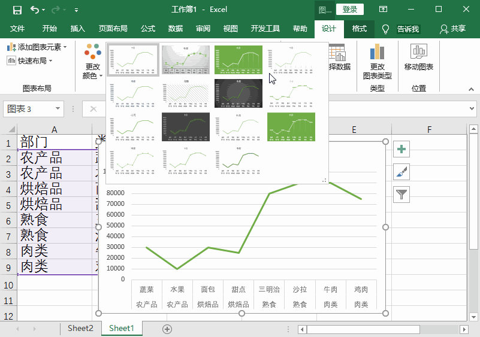Click cell A9 containing 肉类
Screen dimensions: 480x337
55,266
